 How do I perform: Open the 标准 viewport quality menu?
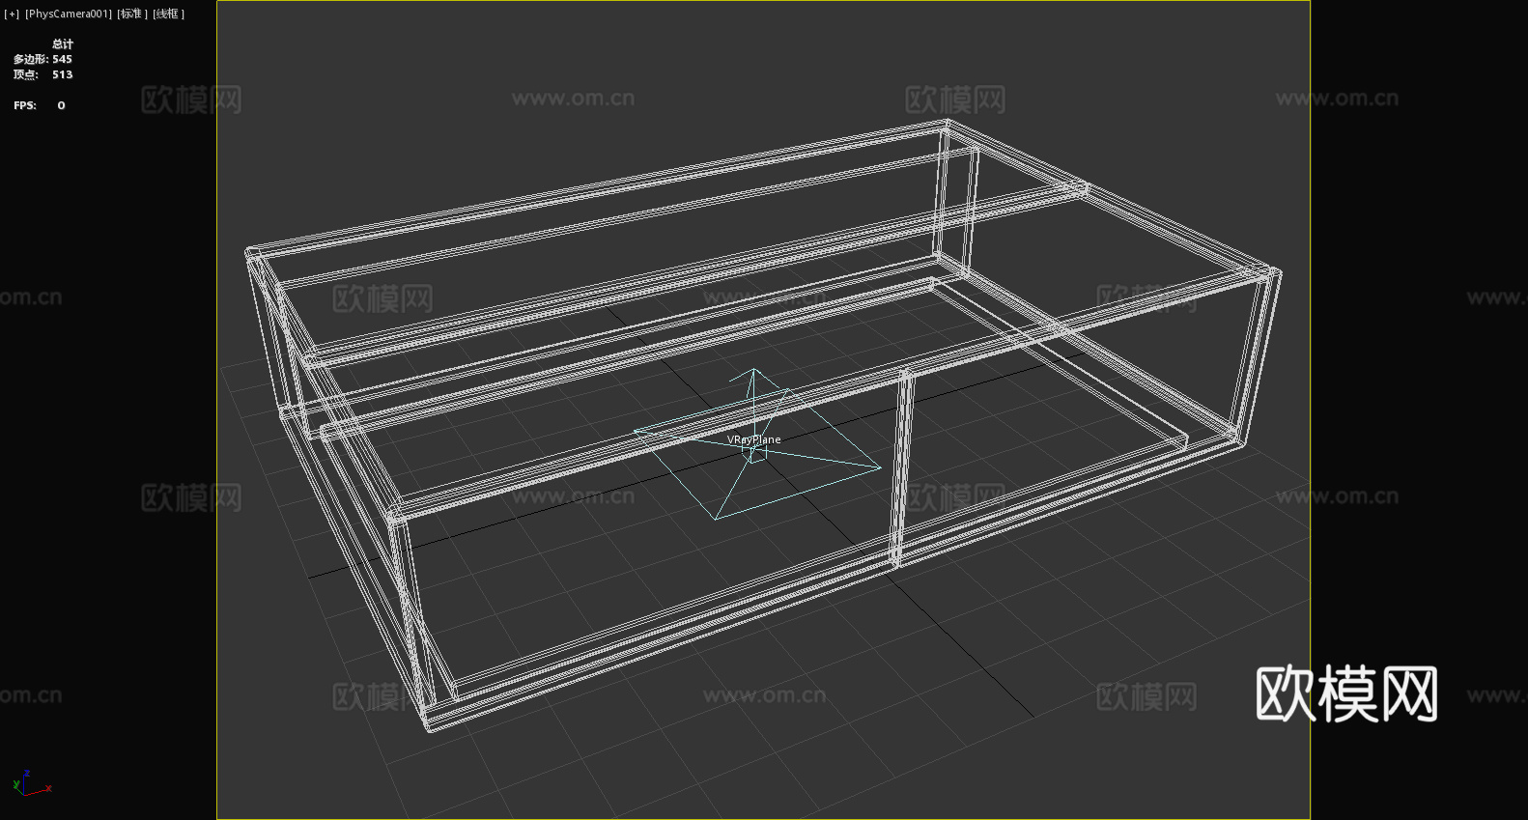[132, 14]
